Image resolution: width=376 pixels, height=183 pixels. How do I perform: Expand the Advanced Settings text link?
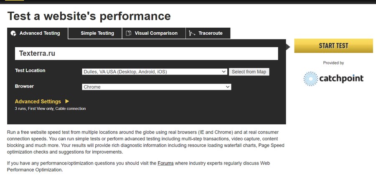(38, 101)
